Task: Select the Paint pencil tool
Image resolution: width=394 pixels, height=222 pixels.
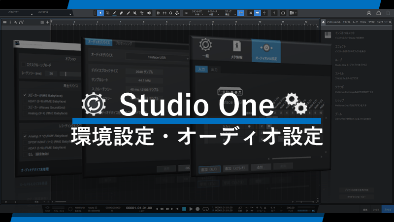Action: pyautogui.click(x=115, y=13)
